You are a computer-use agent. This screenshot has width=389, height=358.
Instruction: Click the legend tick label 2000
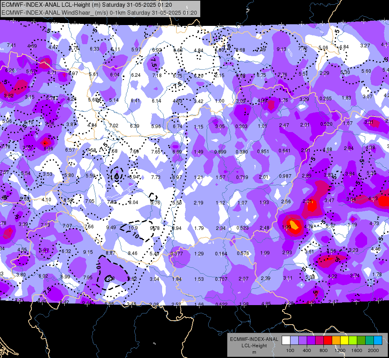(374, 350)
